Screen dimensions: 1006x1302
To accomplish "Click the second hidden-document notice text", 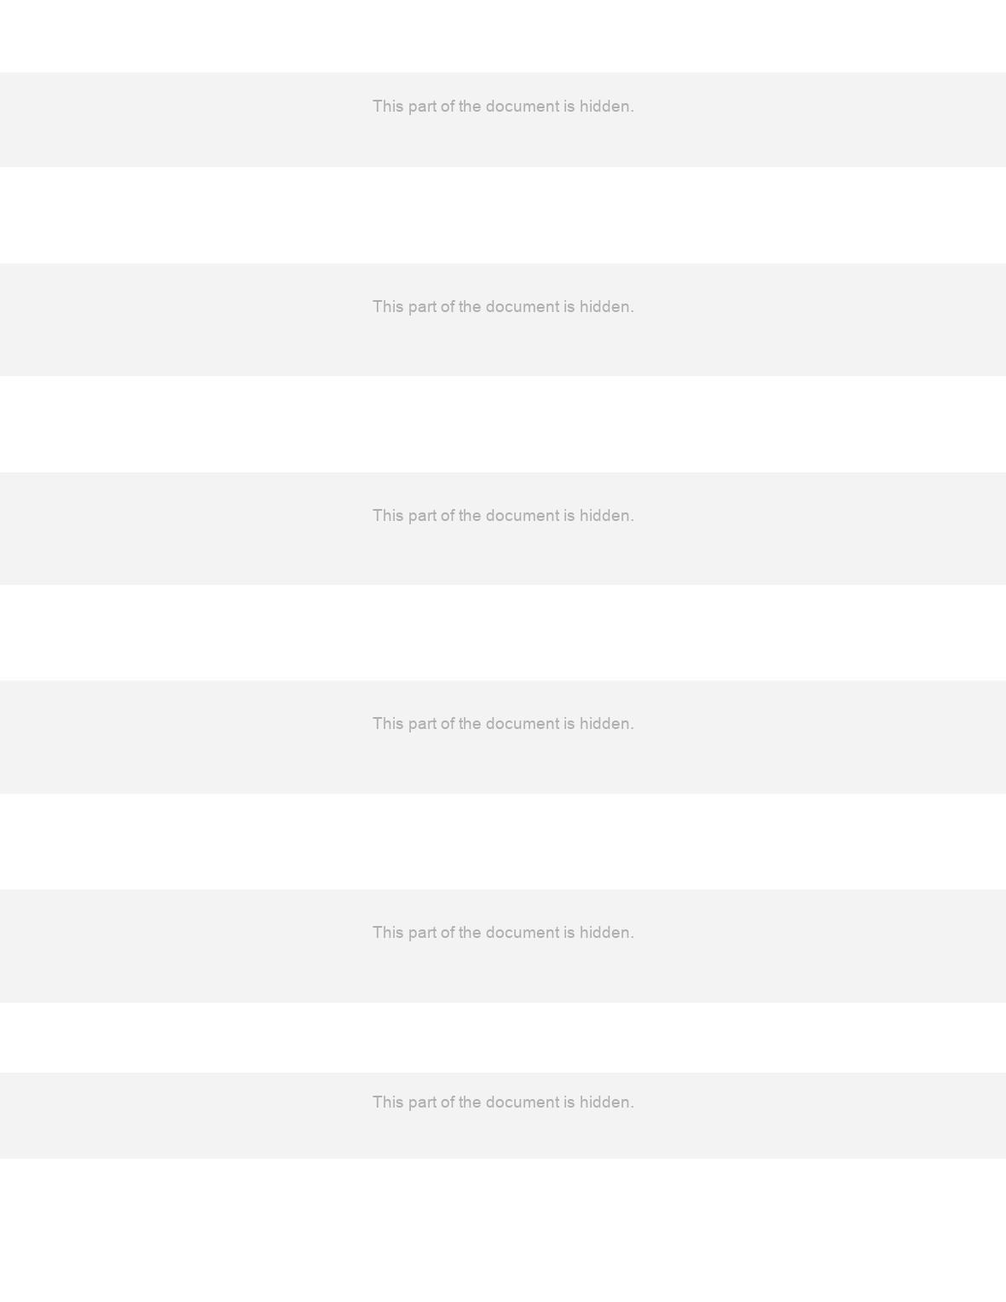I will click(503, 307).
